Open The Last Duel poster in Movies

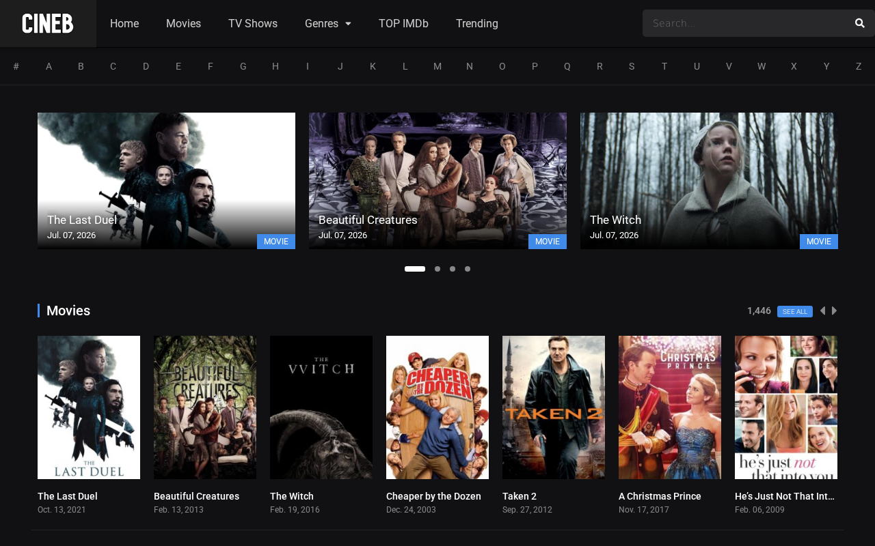pos(89,407)
